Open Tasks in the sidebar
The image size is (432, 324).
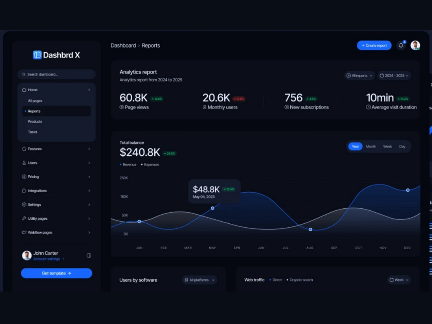click(x=32, y=132)
